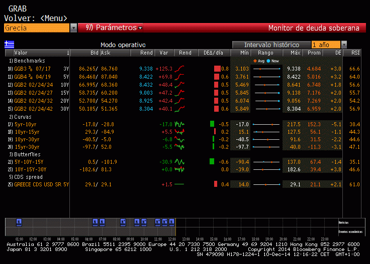The height and width of the screenshot is (264, 370).
Task: Click the <Menu> link to go back
Action: [54, 19]
